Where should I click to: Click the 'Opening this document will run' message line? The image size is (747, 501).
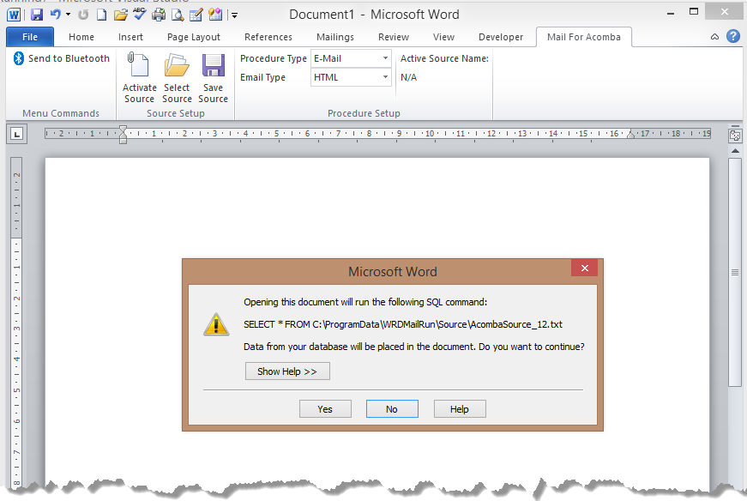[x=365, y=302]
